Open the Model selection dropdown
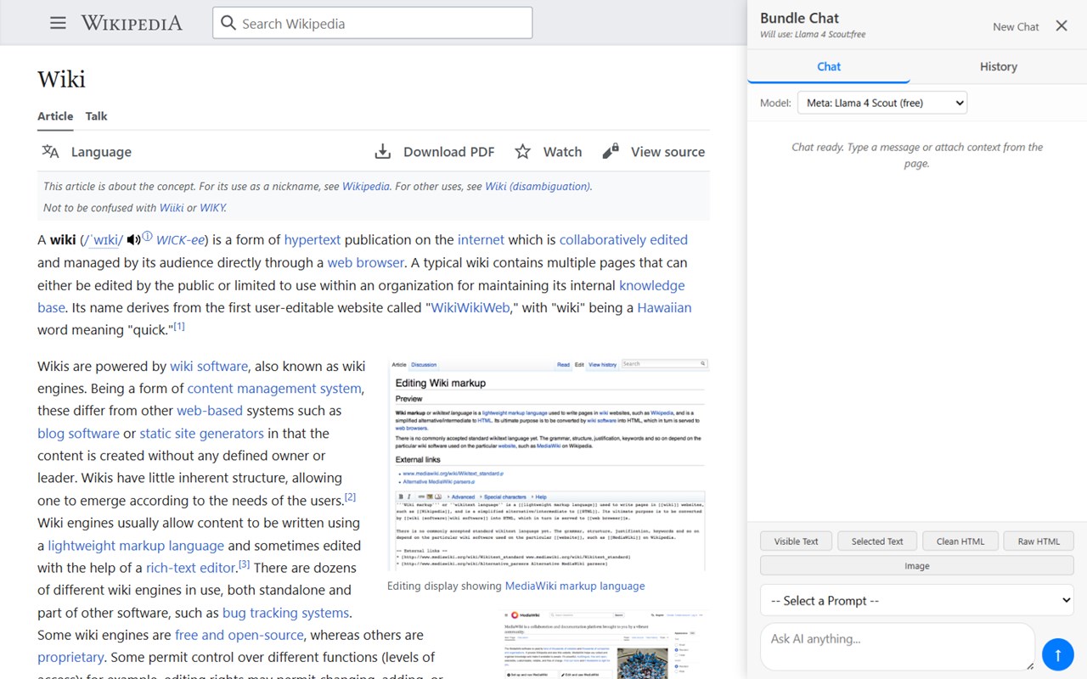Viewport: 1087px width, 679px height. (x=882, y=103)
